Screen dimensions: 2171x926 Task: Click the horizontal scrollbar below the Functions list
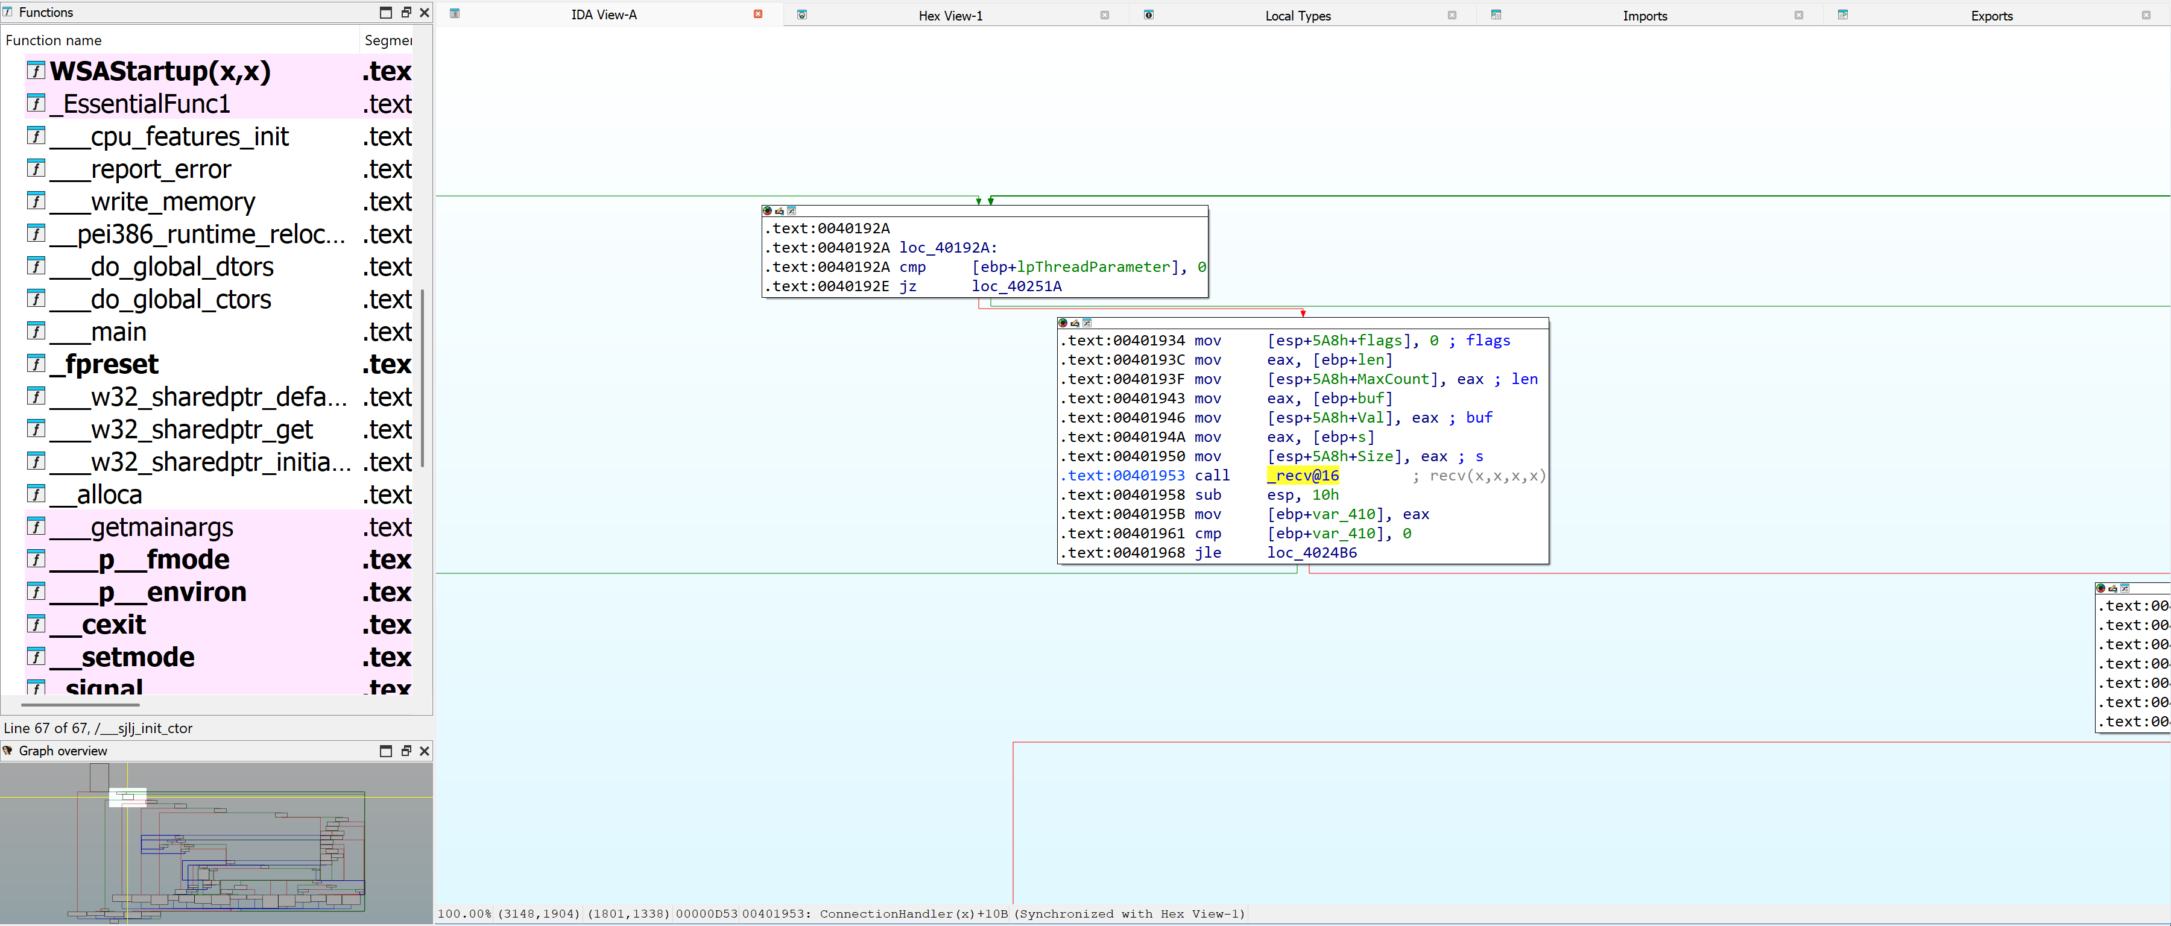pyautogui.click(x=72, y=705)
